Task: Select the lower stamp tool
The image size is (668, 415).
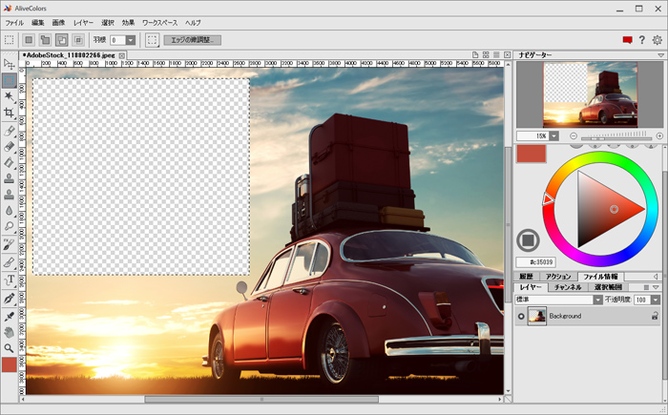Action: [9, 195]
